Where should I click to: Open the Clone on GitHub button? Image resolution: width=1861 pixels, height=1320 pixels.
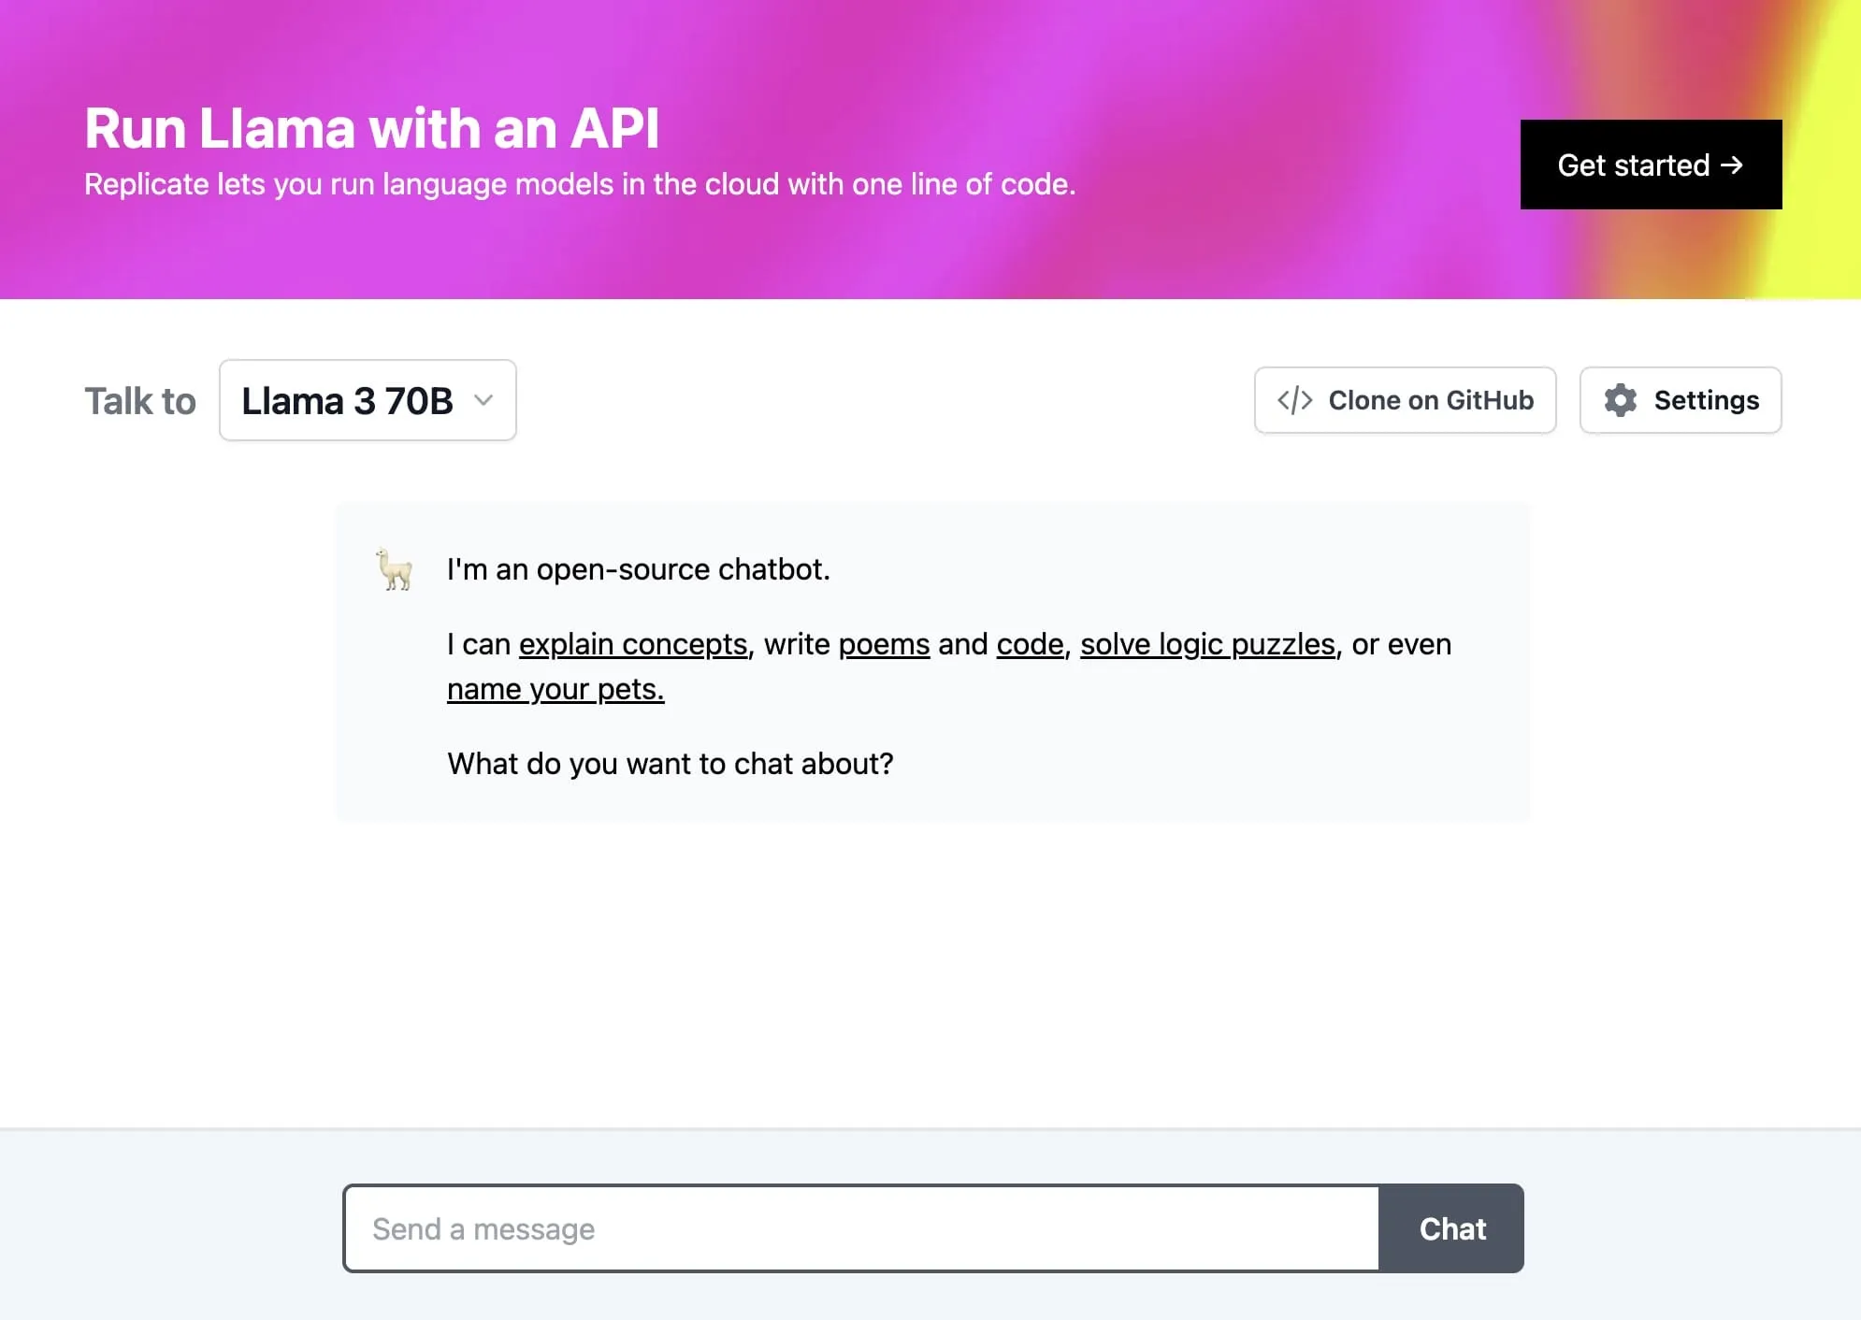click(x=1405, y=400)
